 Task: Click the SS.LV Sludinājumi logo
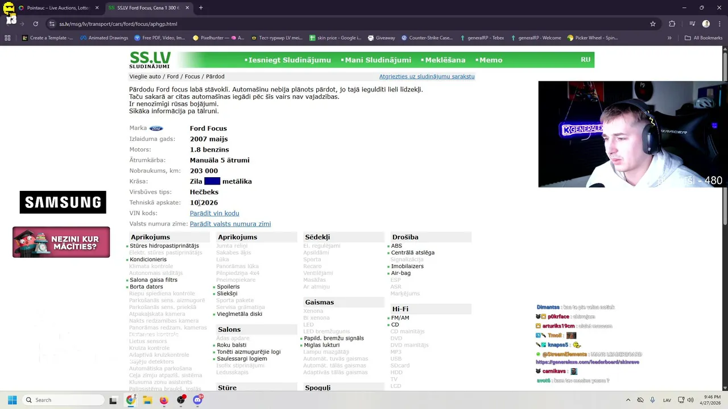(x=150, y=60)
